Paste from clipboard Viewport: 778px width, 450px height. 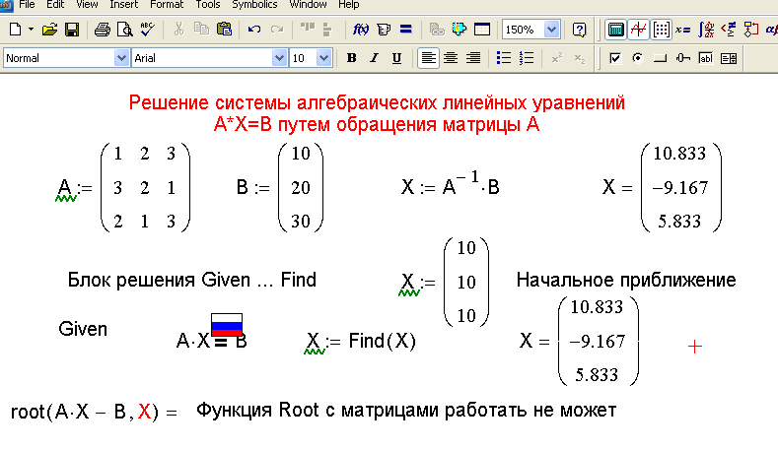[224, 30]
